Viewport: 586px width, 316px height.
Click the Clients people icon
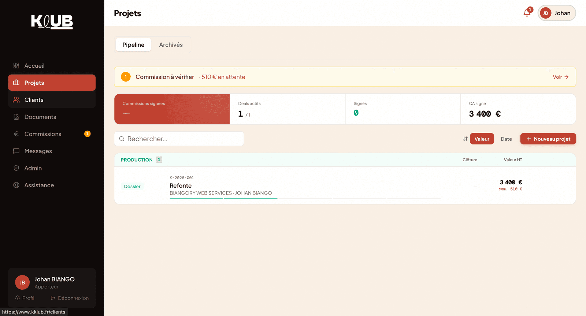(16, 99)
